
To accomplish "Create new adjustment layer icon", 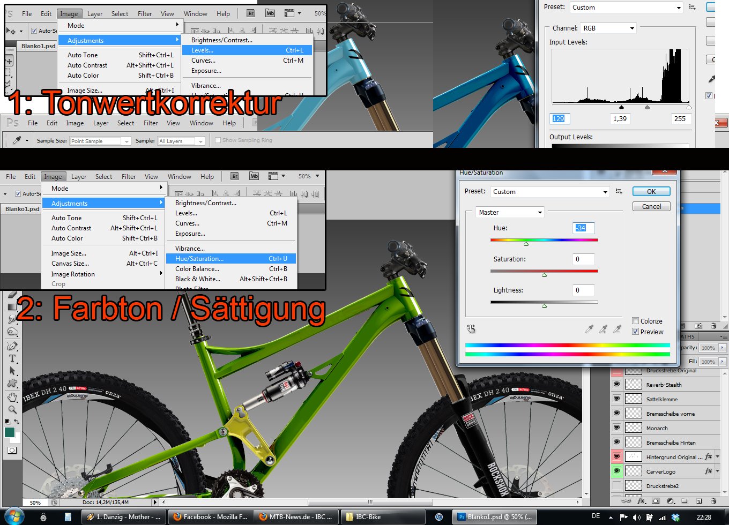I will tap(671, 501).
